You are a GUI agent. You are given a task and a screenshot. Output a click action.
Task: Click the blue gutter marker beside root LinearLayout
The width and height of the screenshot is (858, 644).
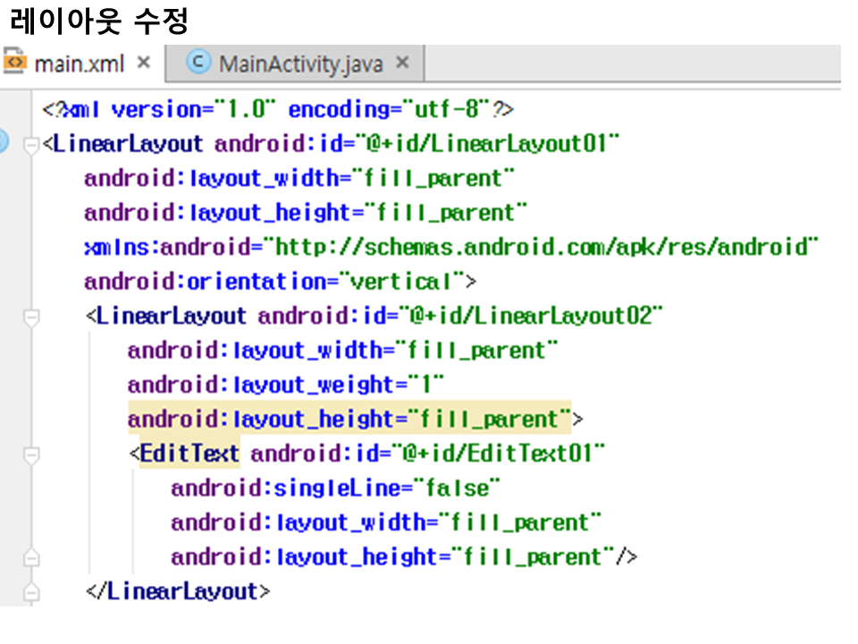(x=3, y=143)
